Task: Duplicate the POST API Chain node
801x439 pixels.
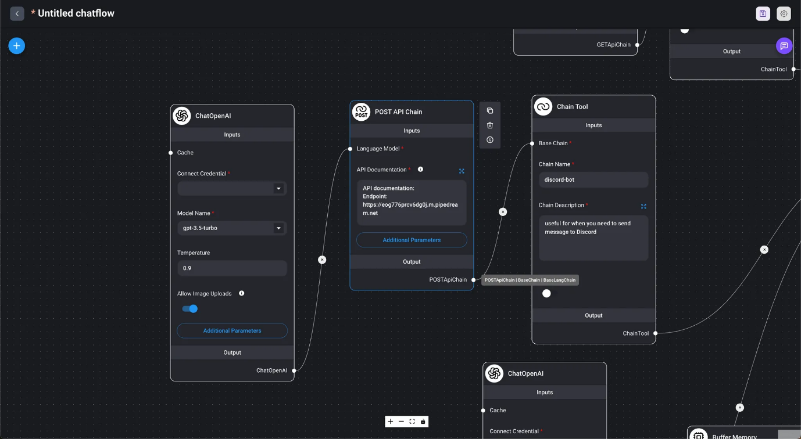Action: pyautogui.click(x=490, y=111)
